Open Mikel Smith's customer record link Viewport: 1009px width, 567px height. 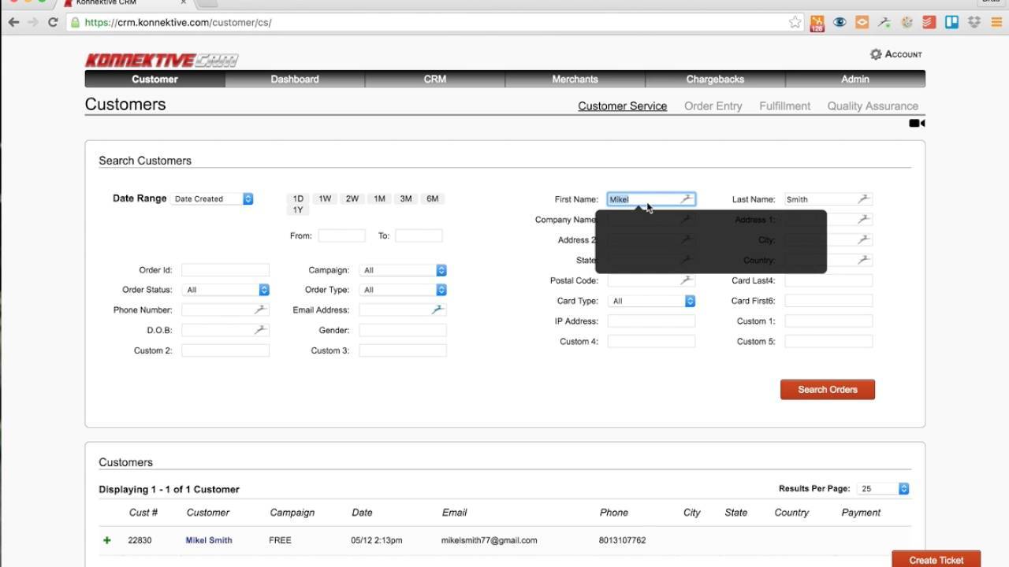(x=208, y=540)
